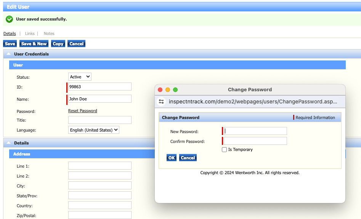Collapse the Details section

tap(8, 143)
